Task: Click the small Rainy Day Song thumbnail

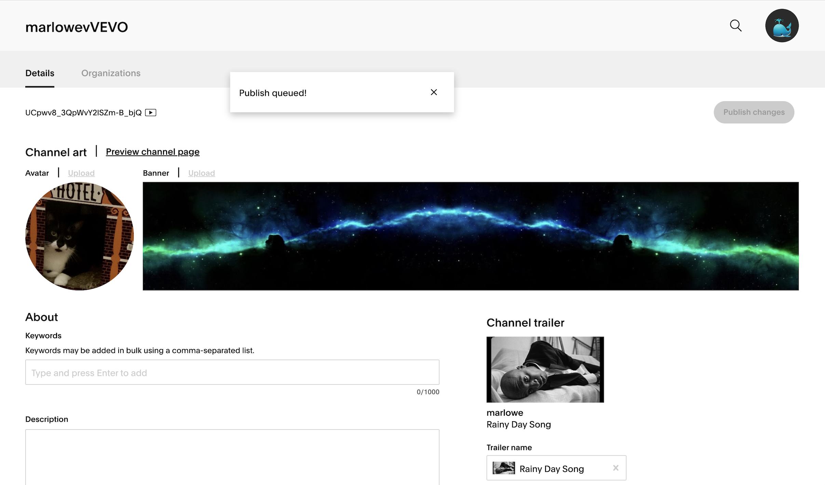Action: (x=504, y=468)
